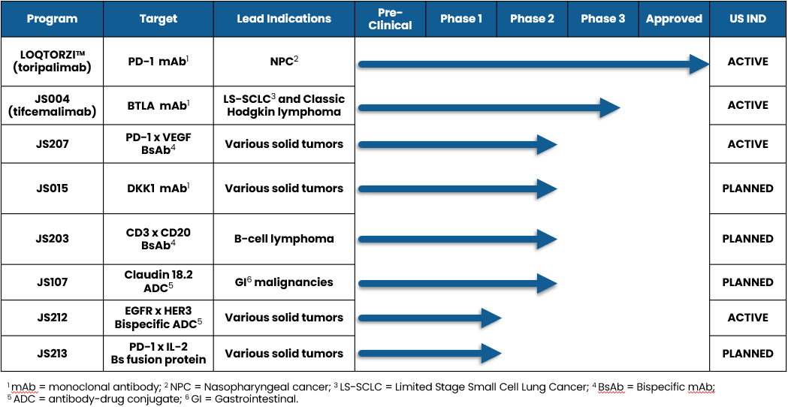Click the JS004 (tifcemalimab) program cell
The width and height of the screenshot is (788, 407).
[x=52, y=106]
